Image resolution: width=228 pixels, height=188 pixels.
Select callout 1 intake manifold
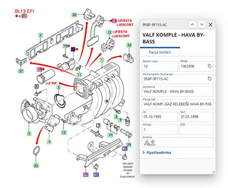pyautogui.click(x=101, y=60)
